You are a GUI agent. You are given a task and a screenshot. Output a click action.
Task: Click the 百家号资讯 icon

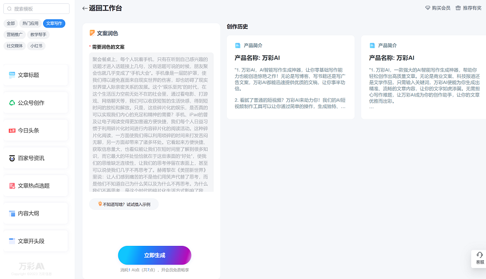(x=12, y=158)
